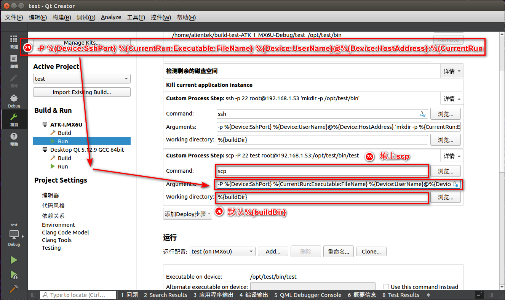
Task: Enable 'Use this command instead'
Action: (x=387, y=287)
